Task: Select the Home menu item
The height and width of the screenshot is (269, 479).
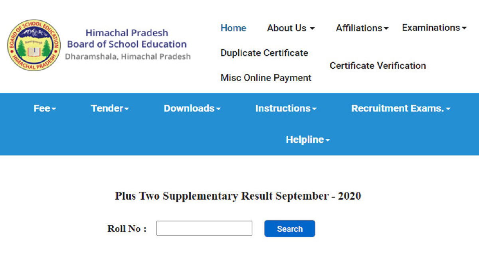Action: tap(233, 28)
